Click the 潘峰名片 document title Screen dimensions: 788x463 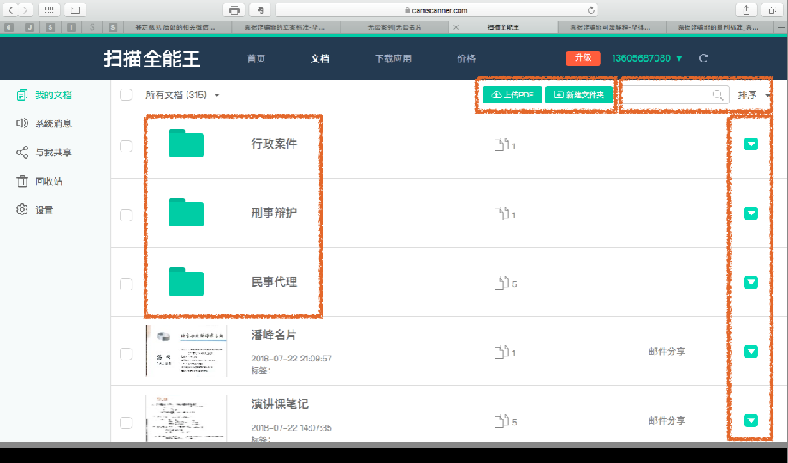275,335
